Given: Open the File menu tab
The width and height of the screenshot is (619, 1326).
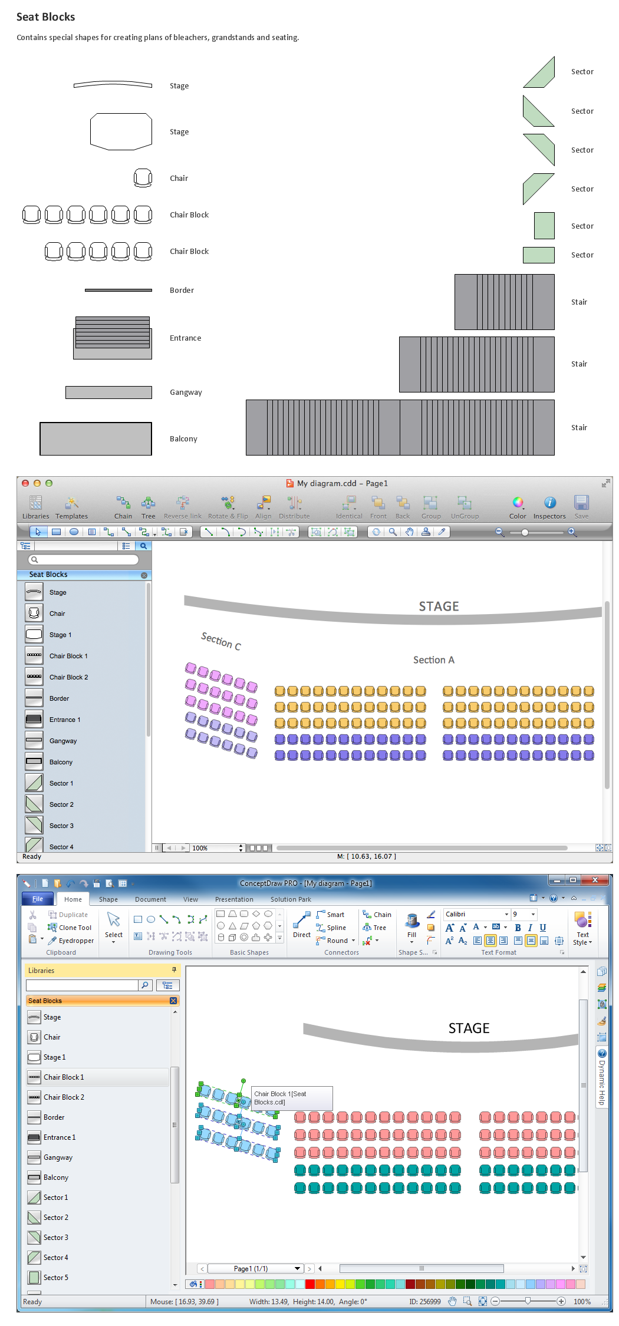Looking at the screenshot, I should tap(38, 899).
